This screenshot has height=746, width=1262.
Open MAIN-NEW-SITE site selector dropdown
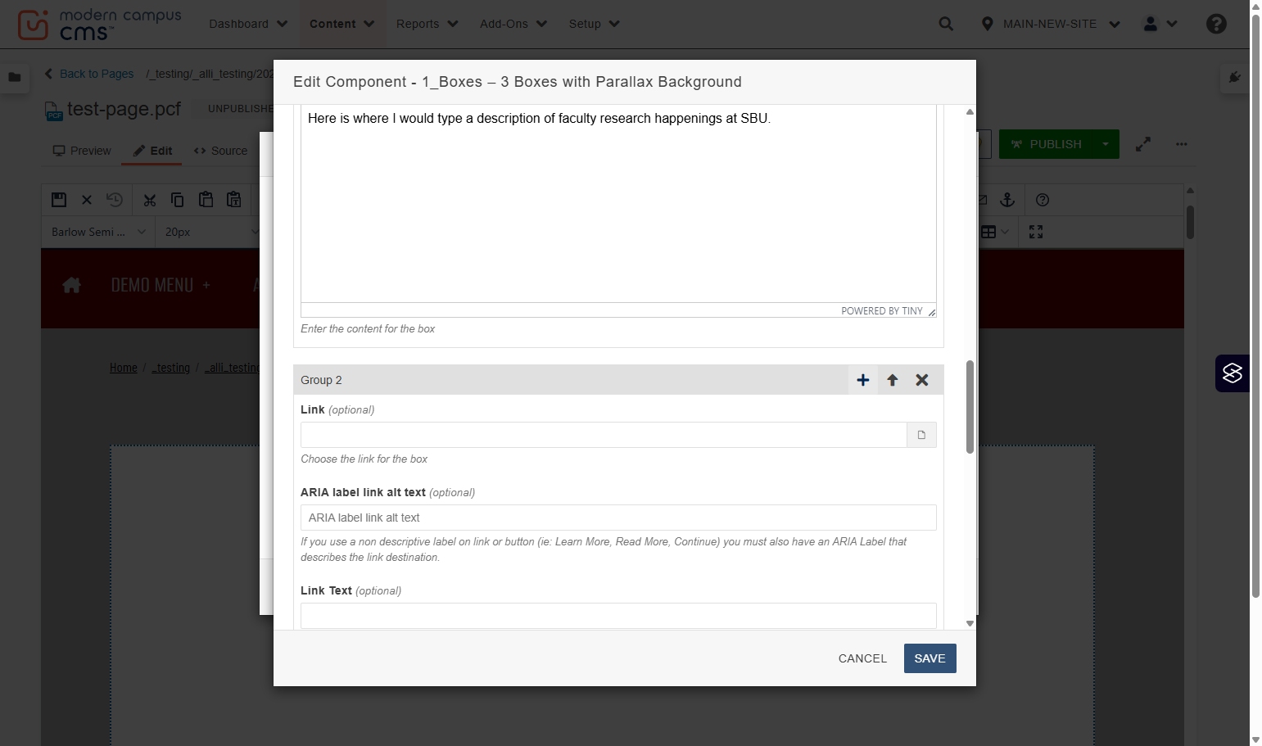click(x=1051, y=24)
